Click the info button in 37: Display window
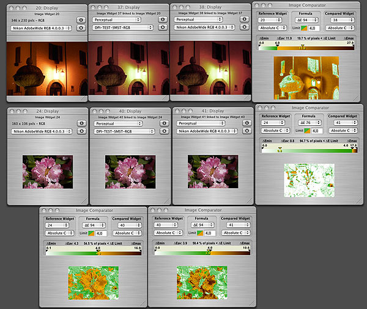 point(163,20)
